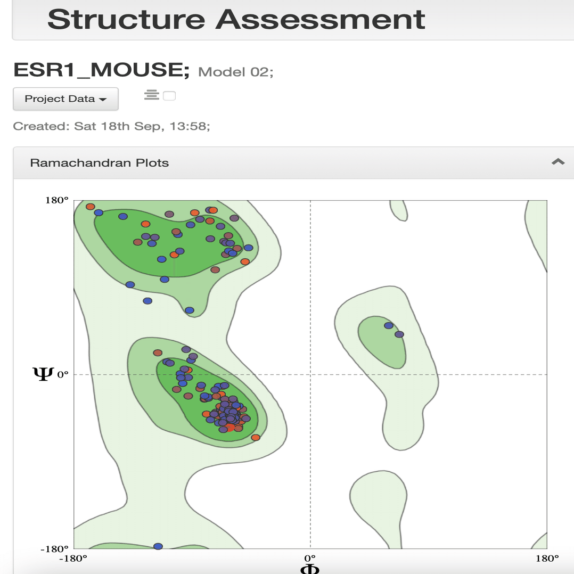Click the lone blue point just below the upper-left region
Screen dimensions: 574x574
tap(147, 301)
